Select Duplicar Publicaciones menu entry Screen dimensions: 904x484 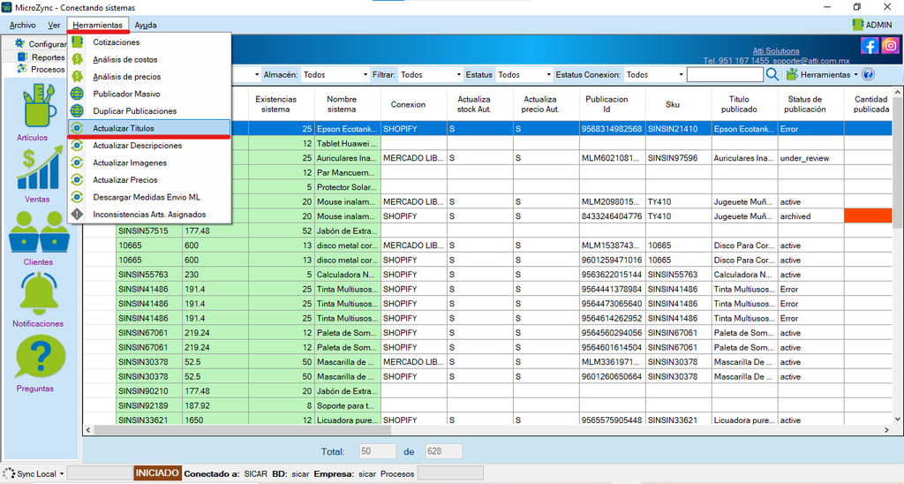[148, 110]
